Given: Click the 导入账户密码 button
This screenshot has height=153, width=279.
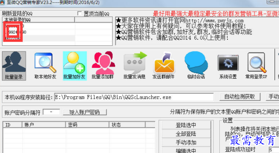Looking at the screenshot, I should (x=85, y=112).
